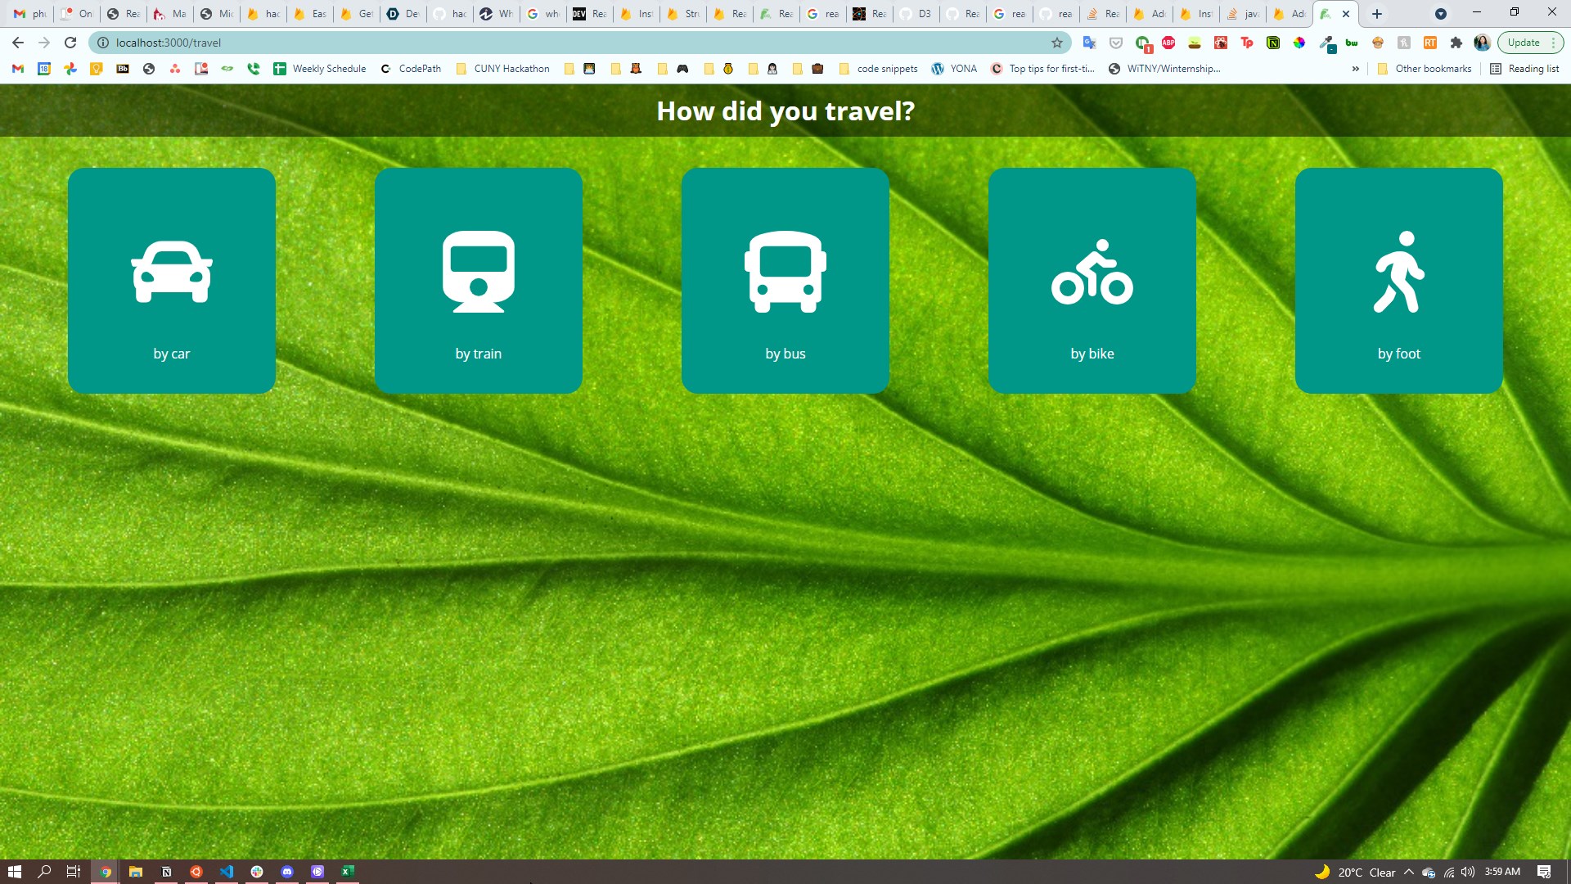This screenshot has width=1571, height=884.
Task: Reload the page
Action: tap(70, 43)
